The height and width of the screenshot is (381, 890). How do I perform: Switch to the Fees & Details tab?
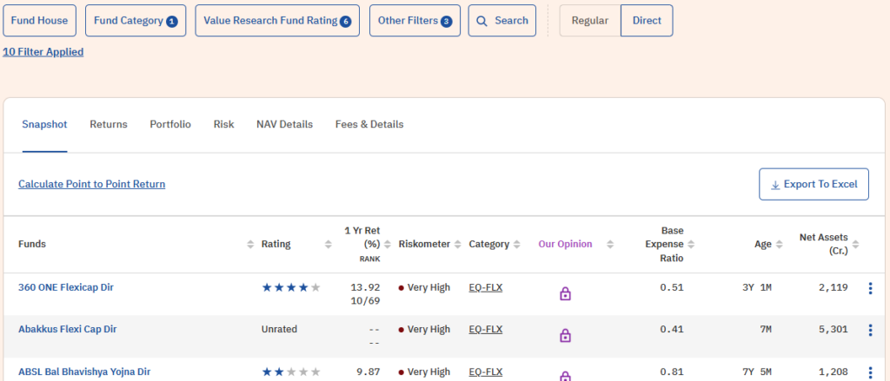click(369, 124)
